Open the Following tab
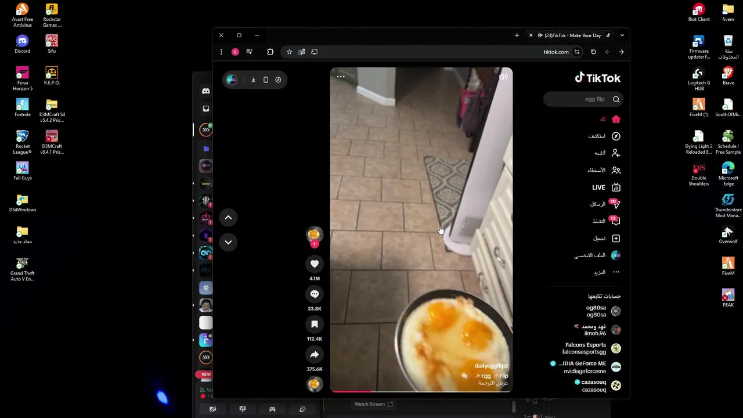 click(607, 153)
